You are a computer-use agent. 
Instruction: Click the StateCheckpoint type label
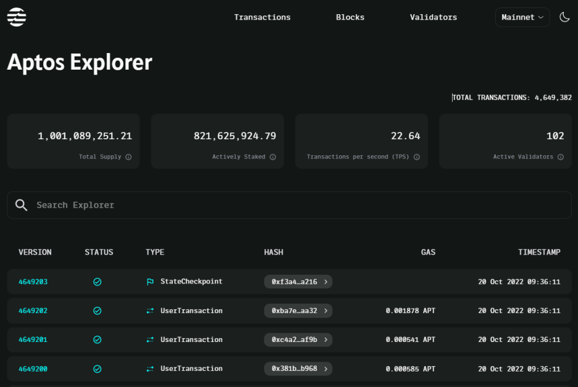191,282
